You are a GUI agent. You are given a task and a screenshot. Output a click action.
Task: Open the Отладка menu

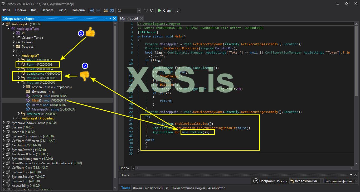point(47,10)
